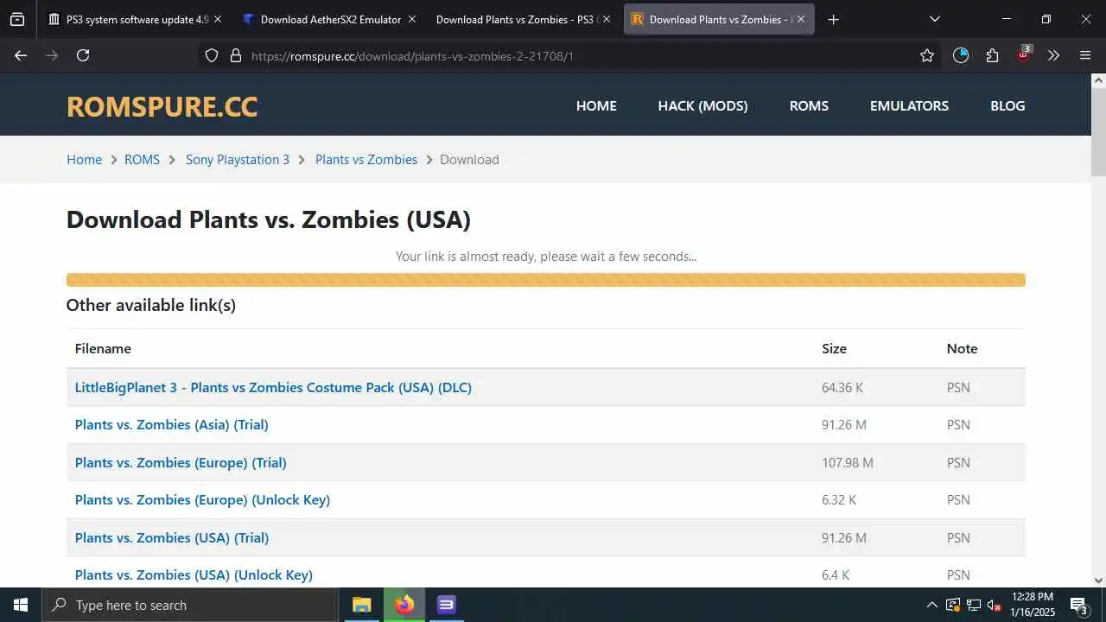Select the 107.98 M size cell
The width and height of the screenshot is (1106, 622).
[x=848, y=462]
